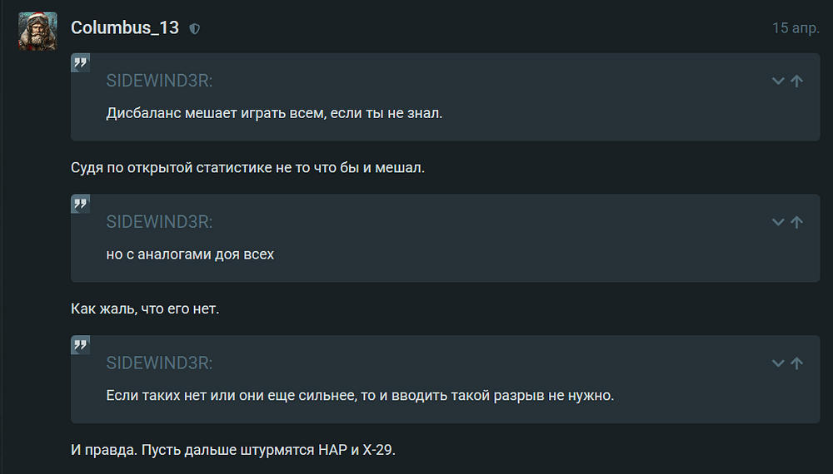Jump to quoted post via arrow in "Дисбаланс" quote

point(796,81)
